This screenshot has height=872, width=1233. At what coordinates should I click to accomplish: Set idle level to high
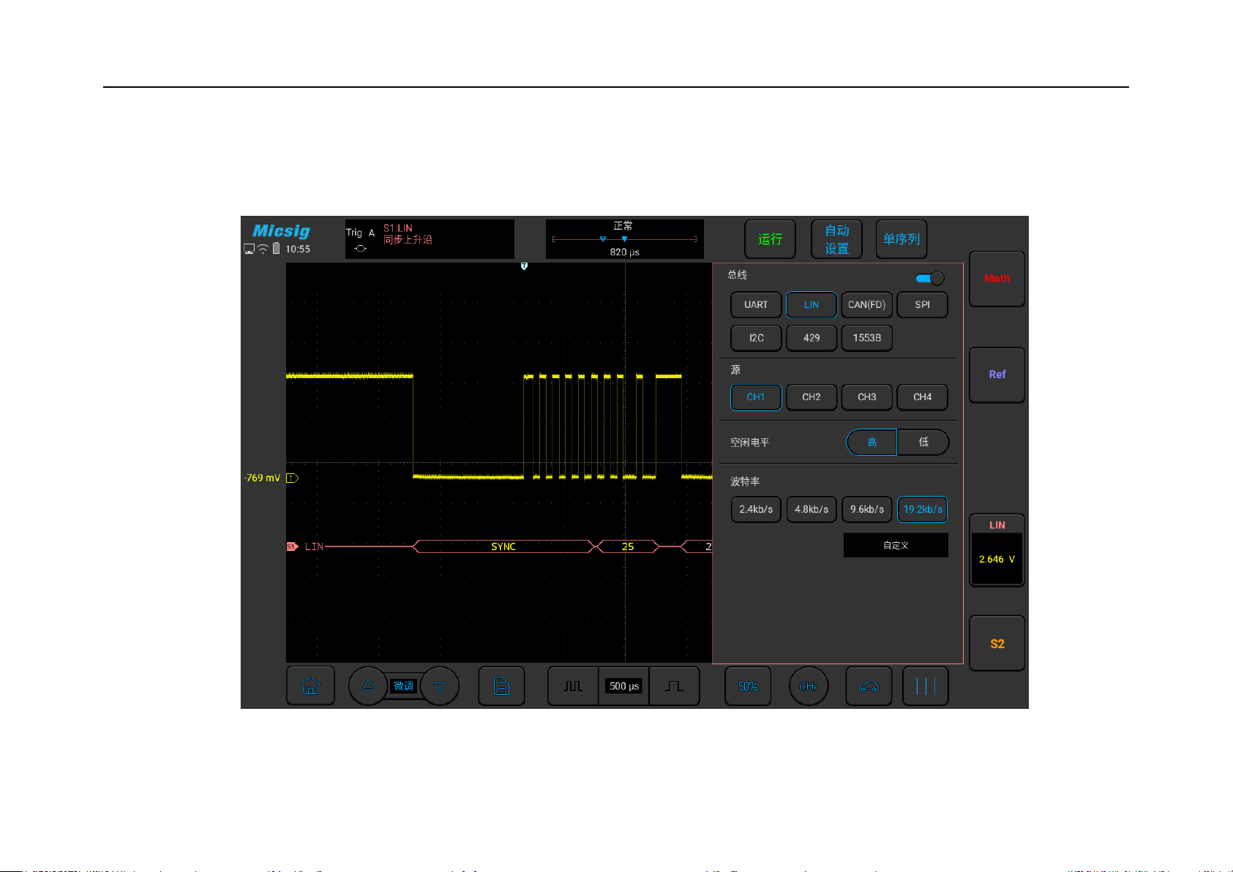click(x=872, y=442)
